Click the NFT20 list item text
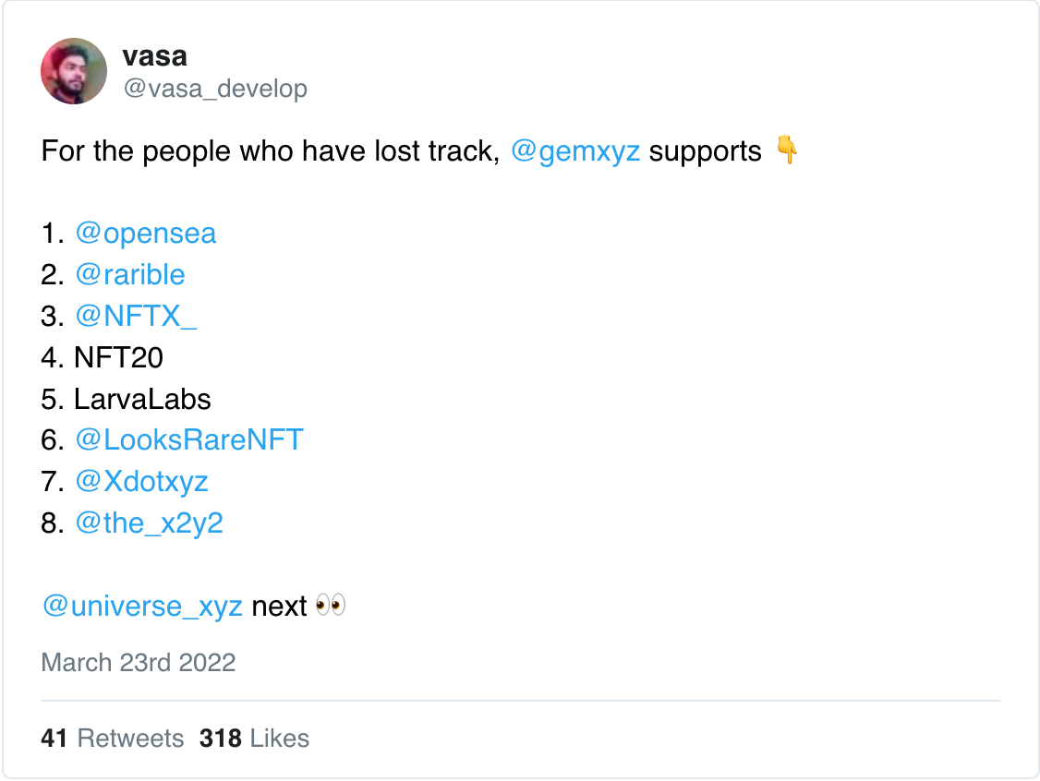Viewport: 1040px width, 781px height. [x=118, y=358]
